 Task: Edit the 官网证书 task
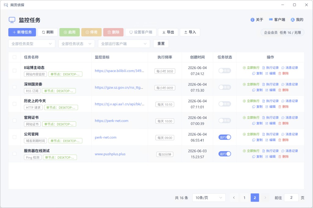(x=271, y=123)
